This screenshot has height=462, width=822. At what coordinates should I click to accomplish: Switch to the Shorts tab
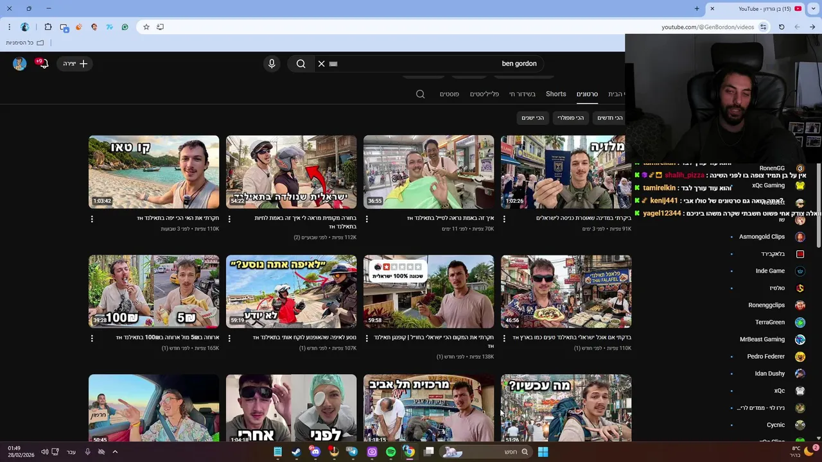pos(556,94)
